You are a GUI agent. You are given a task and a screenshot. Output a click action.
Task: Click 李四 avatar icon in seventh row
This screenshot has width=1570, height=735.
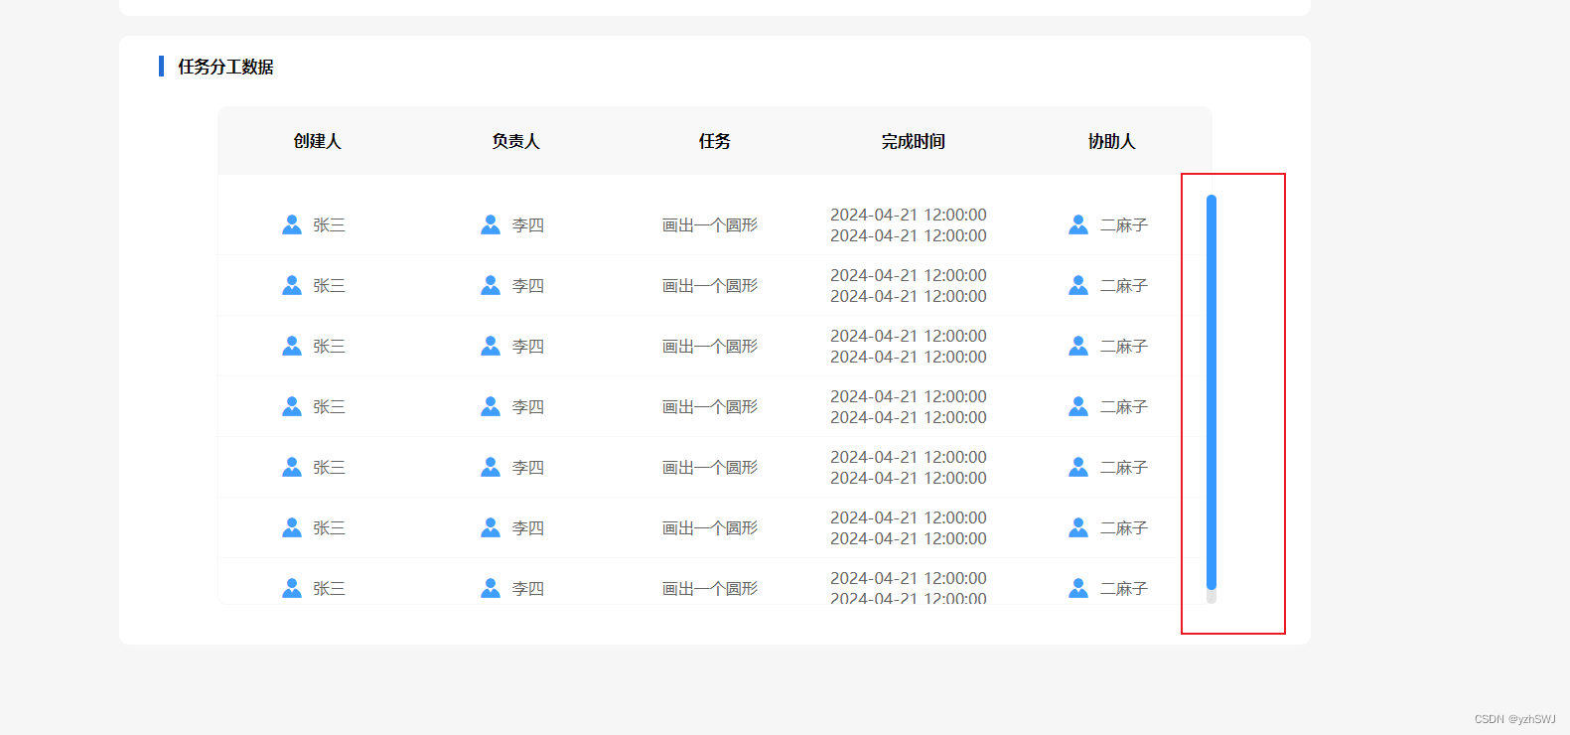click(x=491, y=588)
